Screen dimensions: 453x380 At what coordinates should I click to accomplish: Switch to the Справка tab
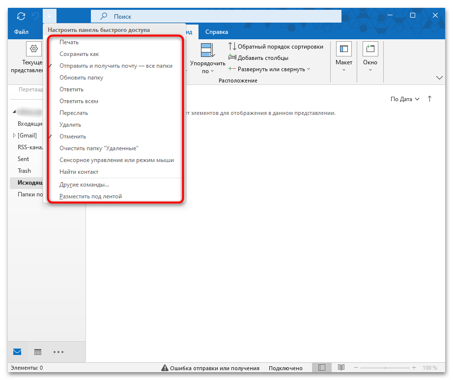coord(216,32)
